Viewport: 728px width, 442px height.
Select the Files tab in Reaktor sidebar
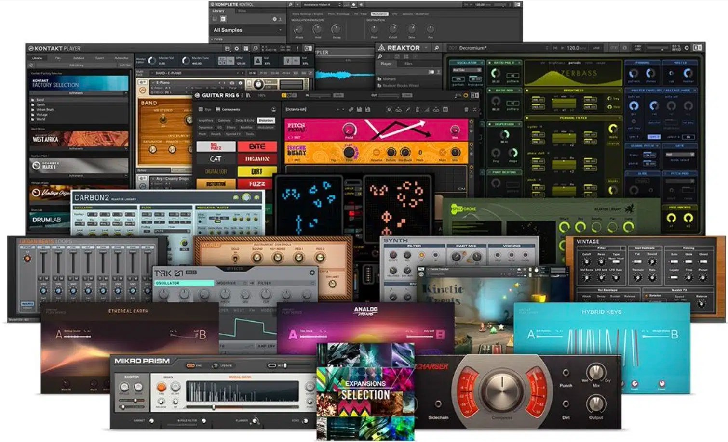pyautogui.click(x=408, y=64)
